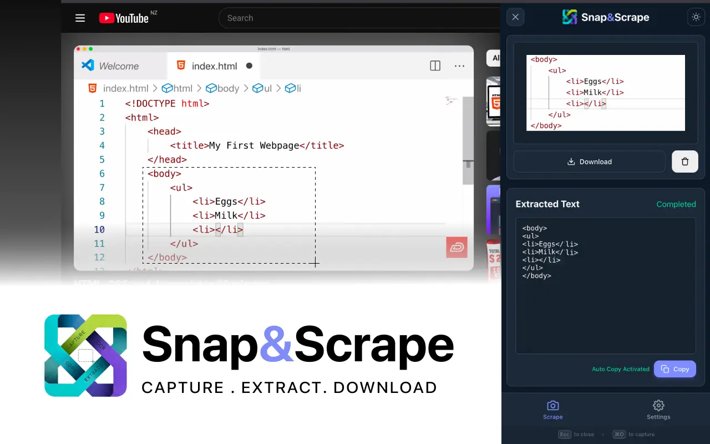This screenshot has height=444, width=710.
Task: Click the HTML5 icon on the index.html tab
Action: click(x=181, y=65)
